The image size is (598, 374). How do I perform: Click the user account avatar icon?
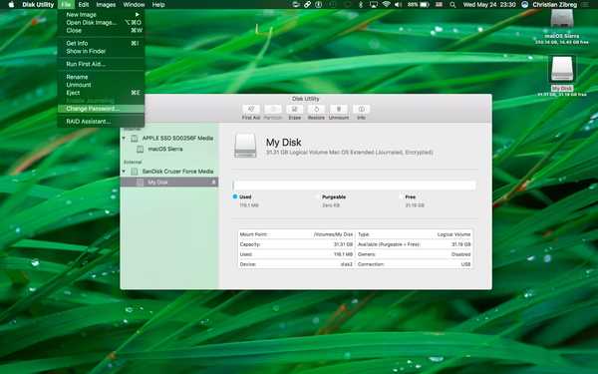pos(525,5)
